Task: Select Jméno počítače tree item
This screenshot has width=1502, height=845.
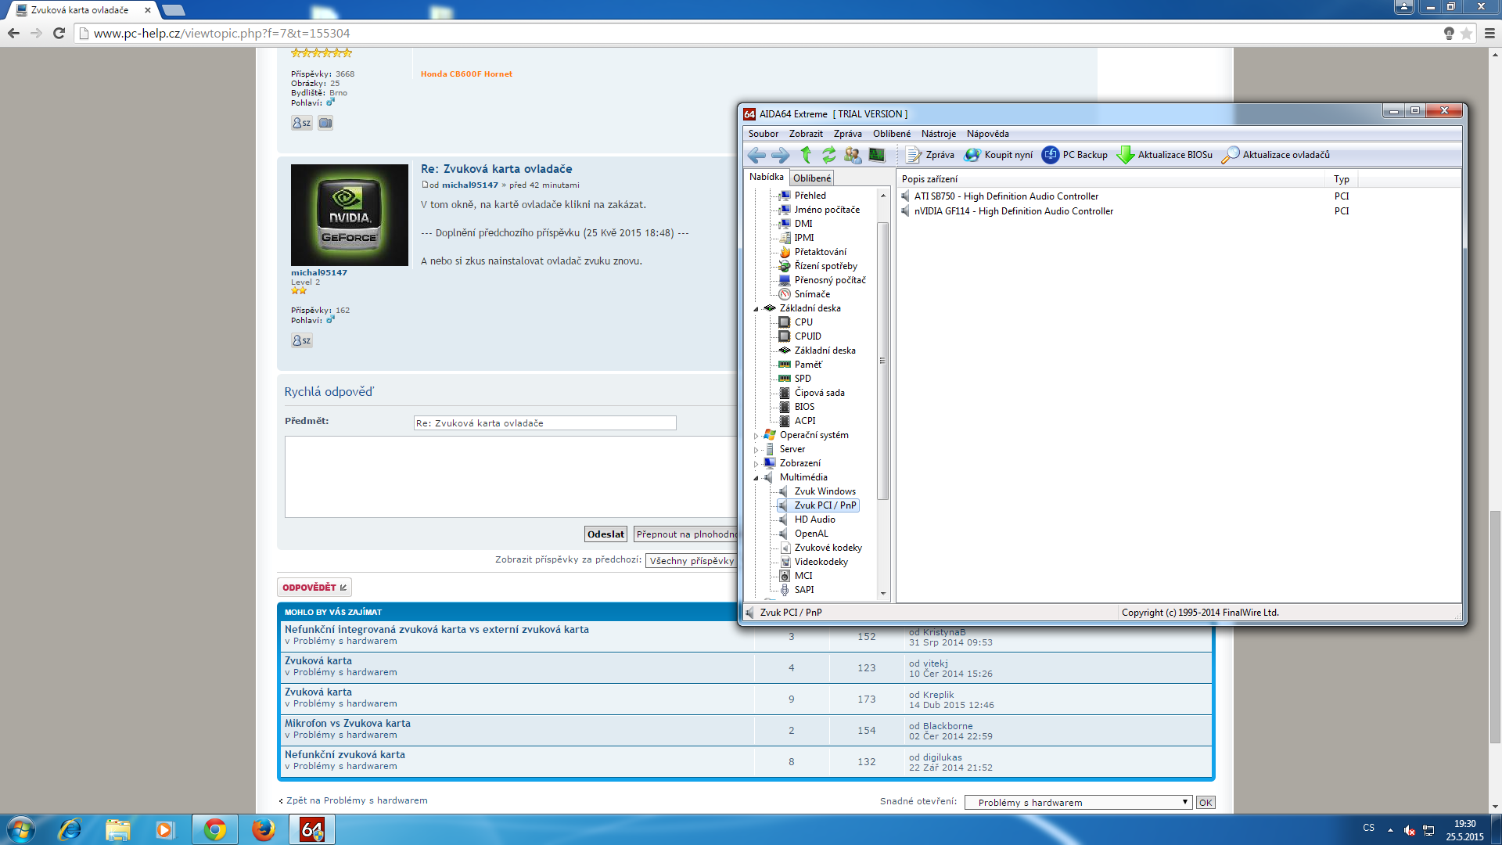Action: click(827, 210)
